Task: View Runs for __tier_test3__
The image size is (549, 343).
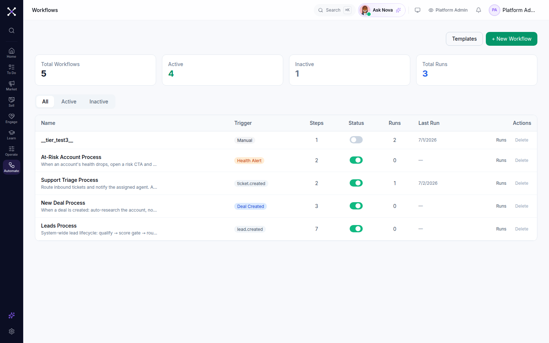Action: click(x=501, y=140)
